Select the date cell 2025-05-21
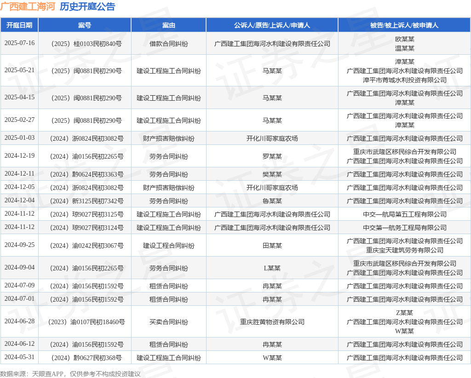The width and height of the screenshot is (471, 378). 19,70
